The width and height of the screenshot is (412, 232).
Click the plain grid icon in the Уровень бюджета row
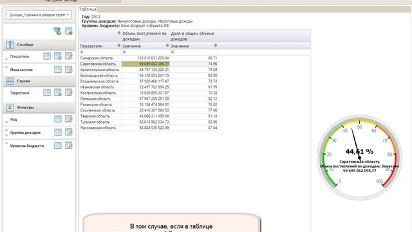pyautogui.click(x=58, y=146)
